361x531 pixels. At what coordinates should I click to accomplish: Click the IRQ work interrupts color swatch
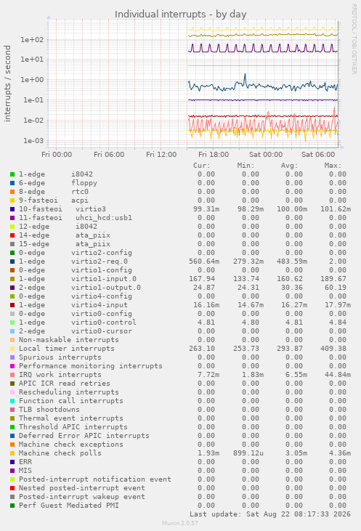click(x=12, y=375)
